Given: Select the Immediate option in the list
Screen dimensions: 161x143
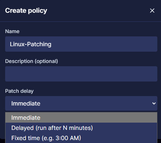Looking at the screenshot, I should (81, 118).
